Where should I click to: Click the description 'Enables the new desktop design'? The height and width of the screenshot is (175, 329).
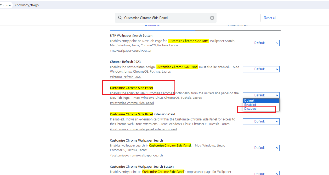[x=175, y=69]
